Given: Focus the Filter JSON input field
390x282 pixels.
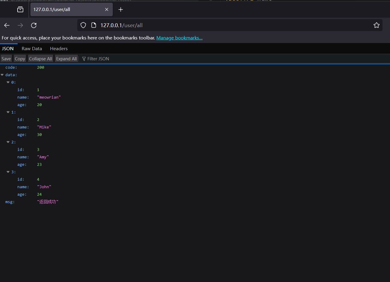Looking at the screenshot, I should coord(98,59).
